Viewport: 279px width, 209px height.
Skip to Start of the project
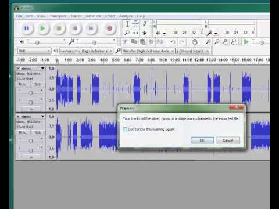[75, 28]
